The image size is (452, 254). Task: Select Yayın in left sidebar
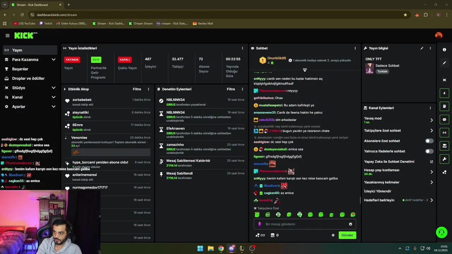(x=30, y=50)
